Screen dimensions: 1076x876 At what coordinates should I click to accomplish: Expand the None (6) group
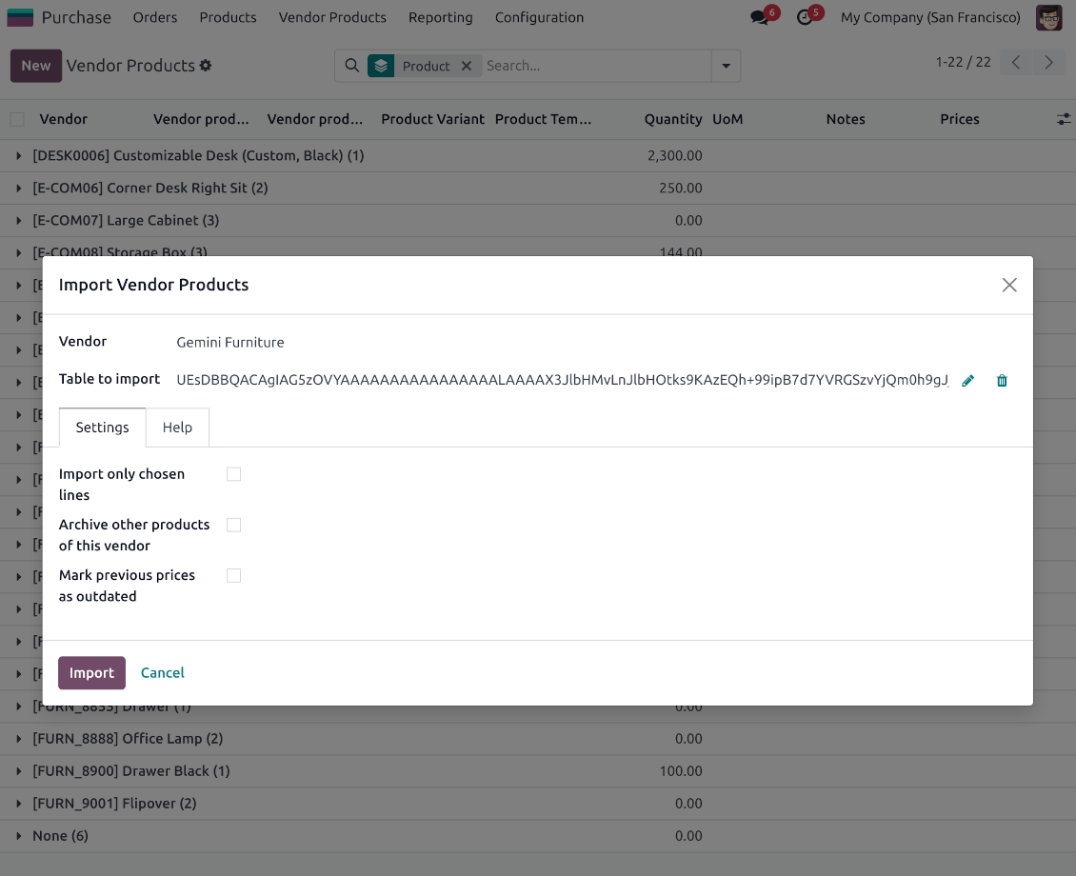pos(18,835)
